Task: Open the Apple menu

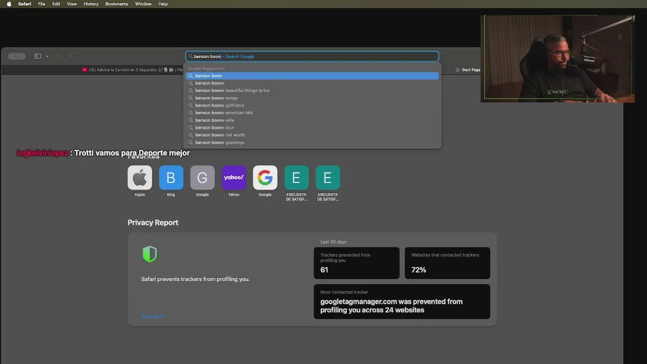Action: pyautogui.click(x=9, y=4)
